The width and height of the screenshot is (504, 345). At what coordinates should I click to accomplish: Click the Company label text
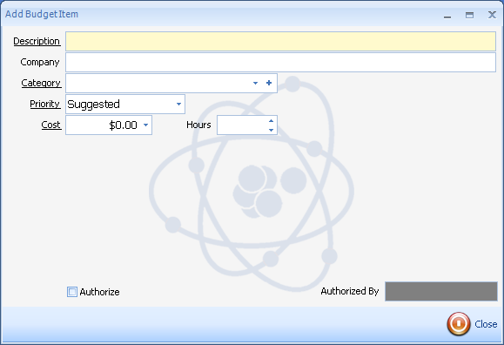click(40, 62)
